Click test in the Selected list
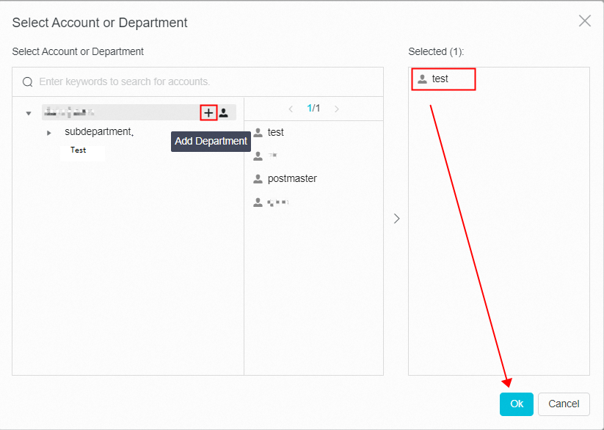Viewport: 604px width, 430px height. (x=440, y=79)
